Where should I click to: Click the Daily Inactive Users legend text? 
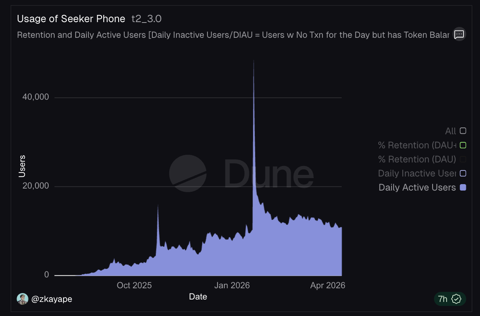tap(417, 173)
